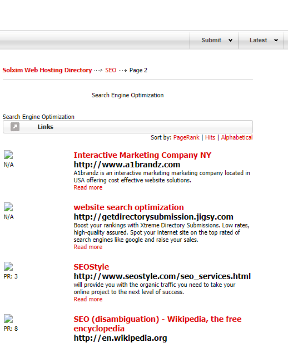Read more under SEOStyle description
This screenshot has width=288, height=343.
point(88,299)
